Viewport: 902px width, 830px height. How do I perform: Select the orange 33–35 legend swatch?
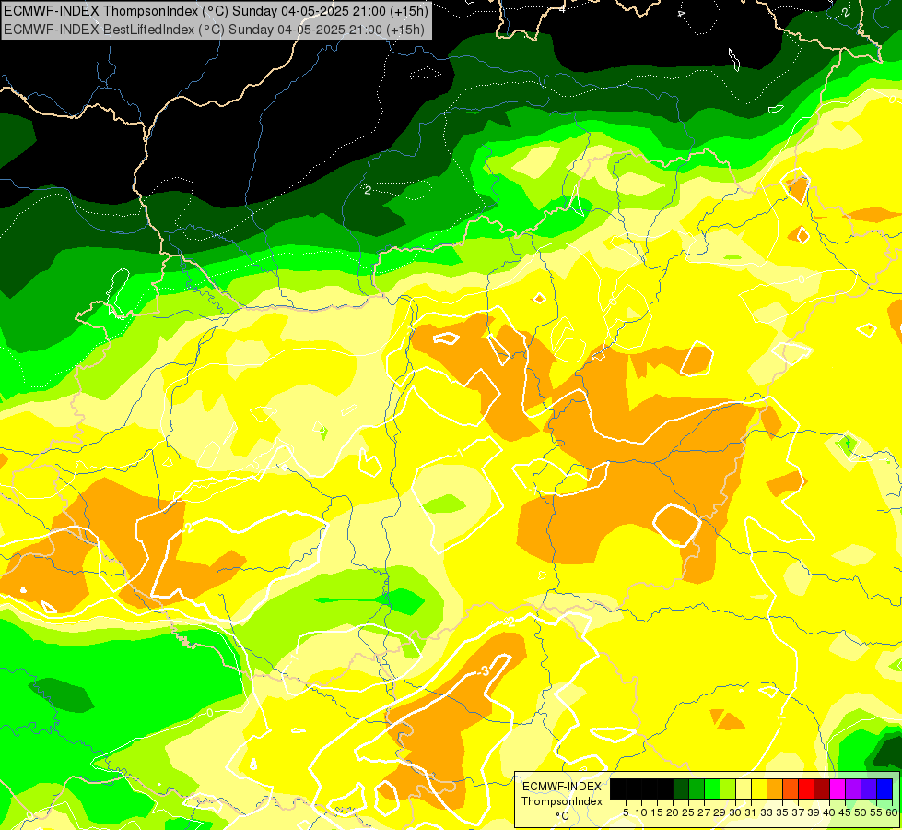tap(774, 789)
